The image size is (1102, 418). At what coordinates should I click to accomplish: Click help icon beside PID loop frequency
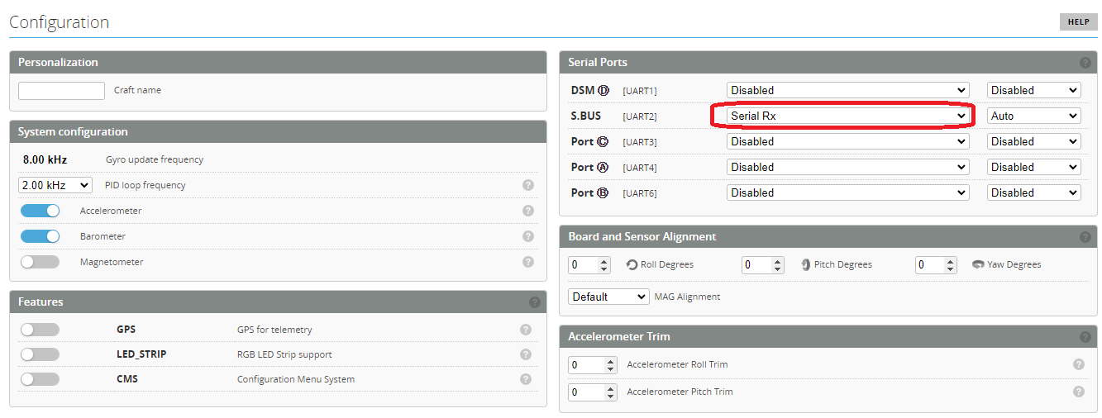coord(528,185)
